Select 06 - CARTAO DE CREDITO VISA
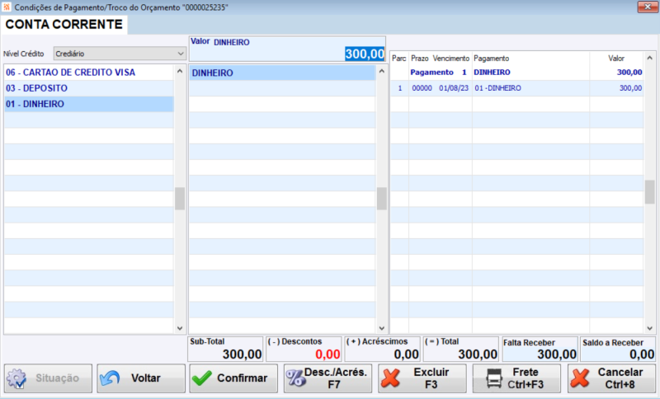 [x=89, y=73]
